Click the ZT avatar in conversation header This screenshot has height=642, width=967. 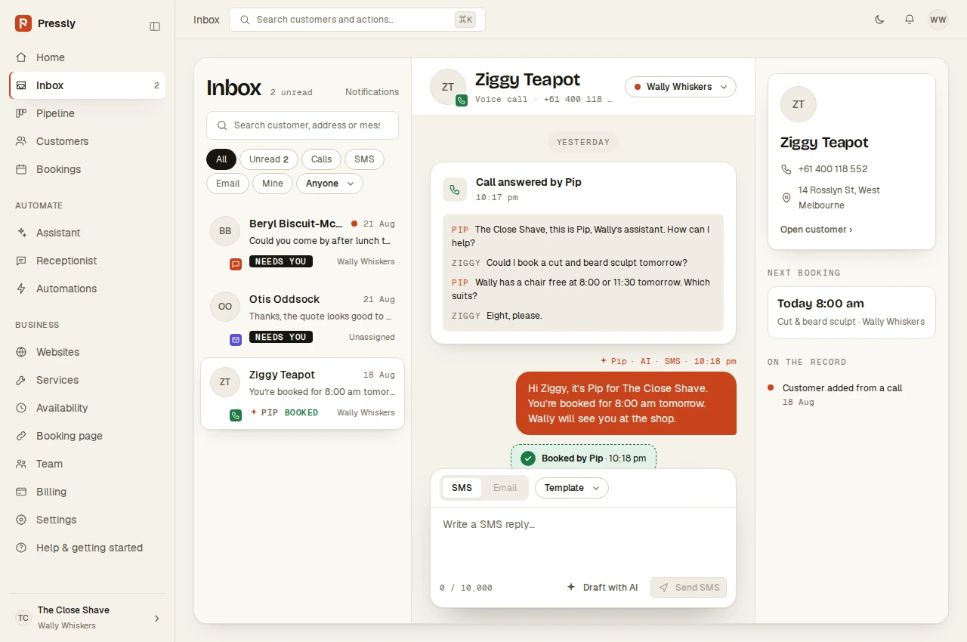pos(448,87)
